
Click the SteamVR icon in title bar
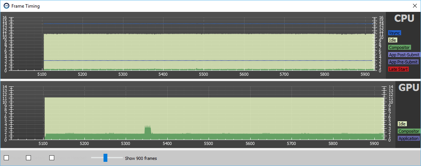[x=6, y=6]
